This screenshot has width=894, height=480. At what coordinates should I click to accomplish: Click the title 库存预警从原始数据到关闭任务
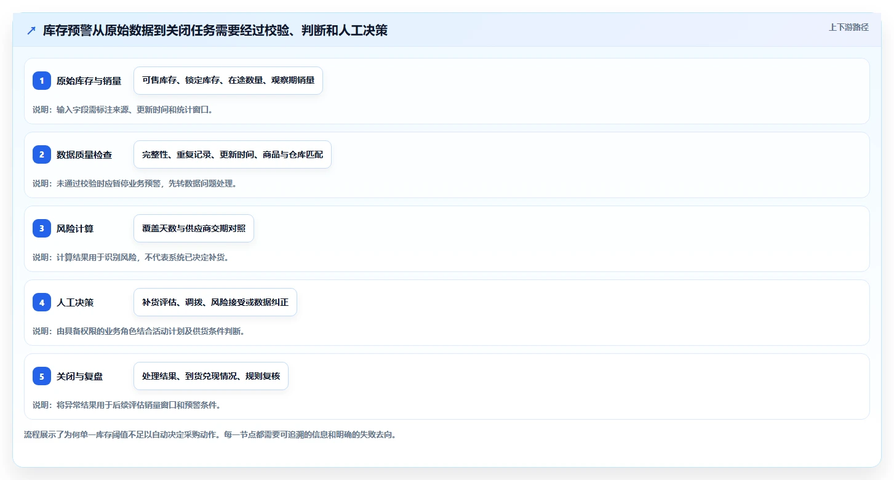215,31
